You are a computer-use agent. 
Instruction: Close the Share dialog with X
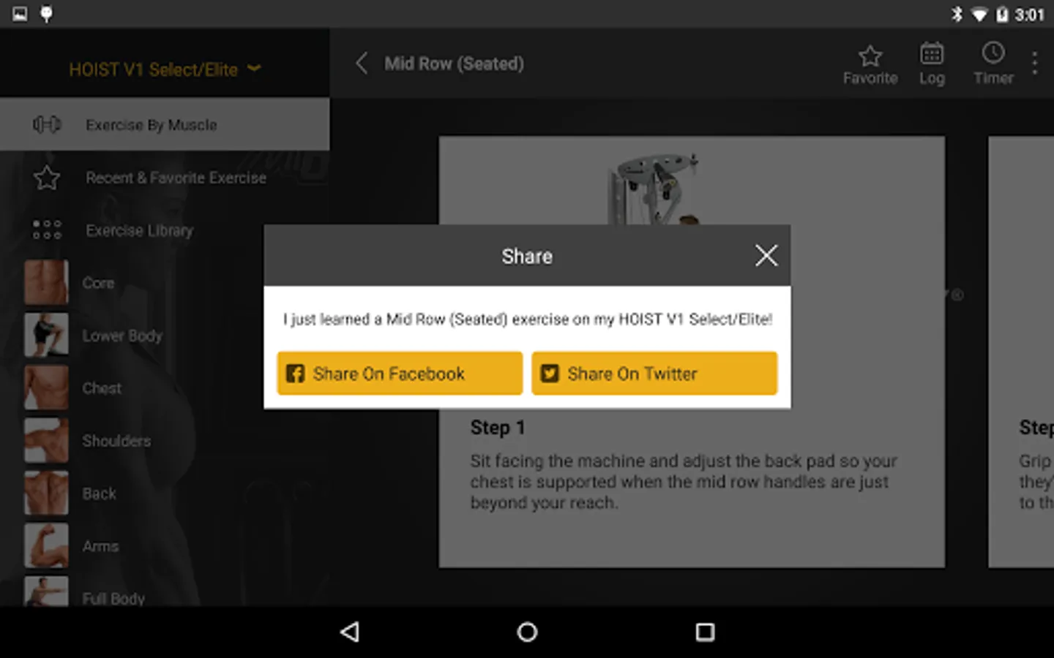766,255
